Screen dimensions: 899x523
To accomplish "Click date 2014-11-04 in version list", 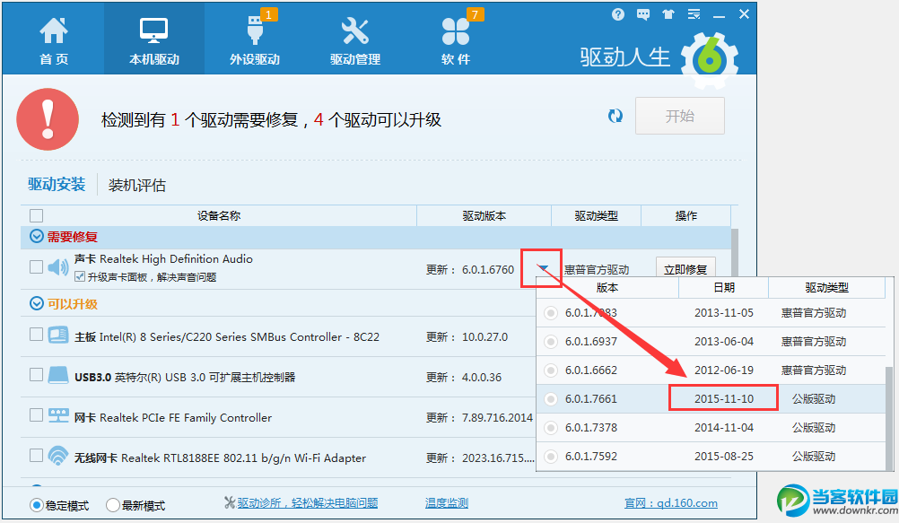I will click(723, 427).
